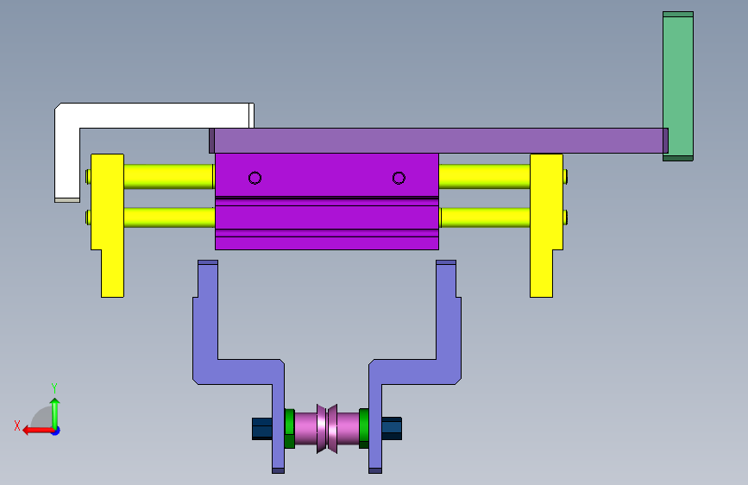Select the right blue-violet bracket arm
This screenshot has height=485, width=748.
[415, 371]
